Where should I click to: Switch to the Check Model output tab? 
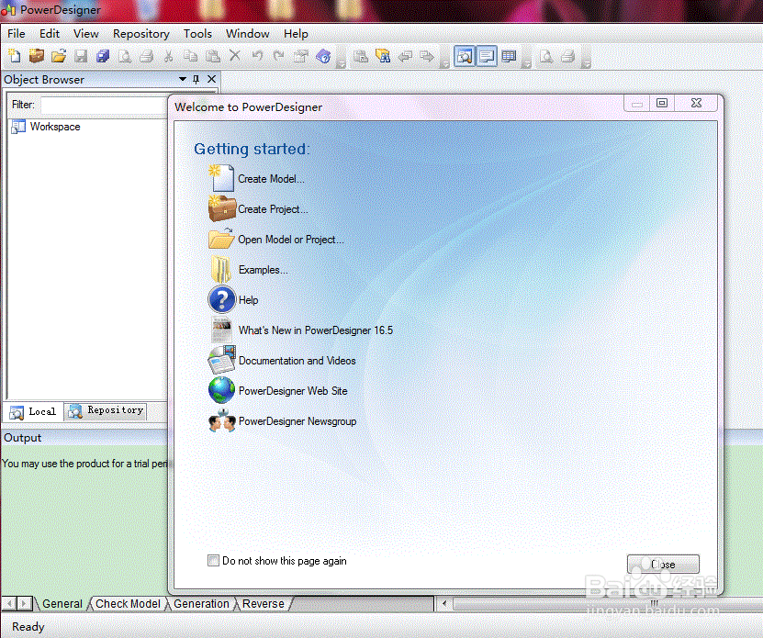point(128,603)
